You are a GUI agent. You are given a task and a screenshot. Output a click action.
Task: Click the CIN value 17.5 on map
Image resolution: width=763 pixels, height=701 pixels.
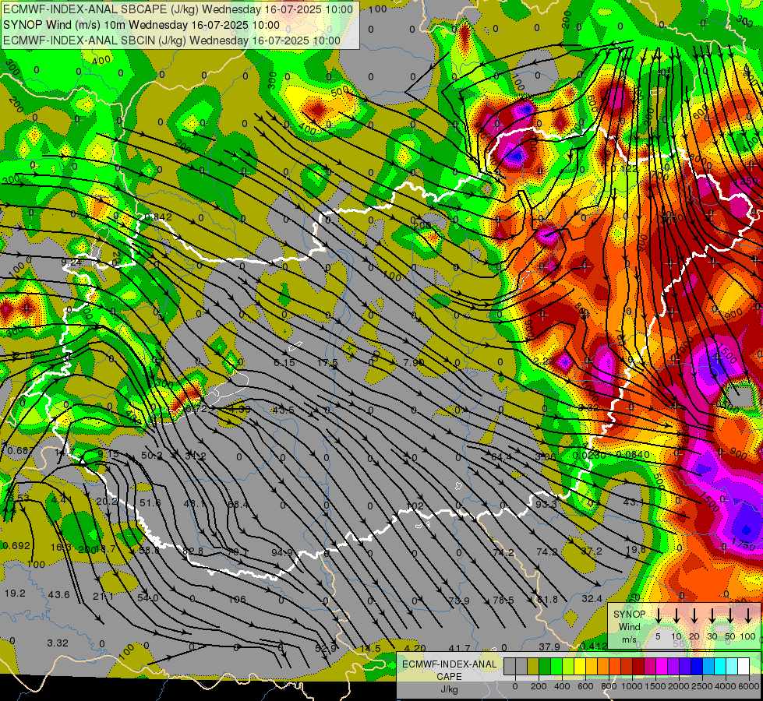(327, 362)
